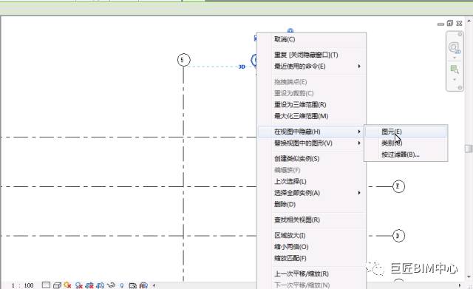Screen dimensions: 473x289
Task: Expand the zoom options dropdown arrow
Action: [x=455, y=80]
